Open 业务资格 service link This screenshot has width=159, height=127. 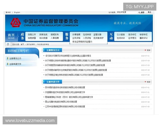(x=76, y=38)
